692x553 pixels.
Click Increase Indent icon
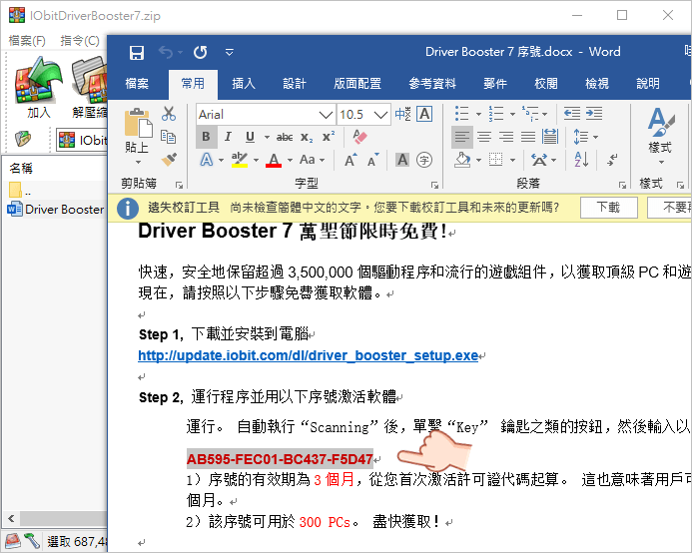pos(594,114)
